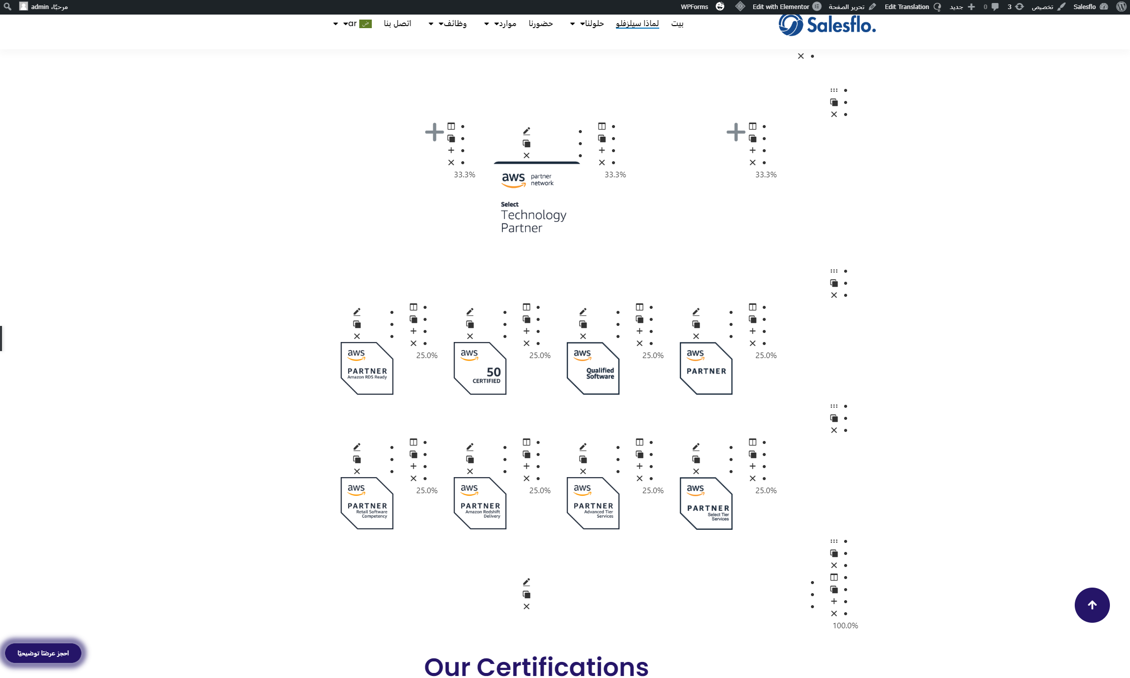Click the AWS Partner Select Tier Services badge
The image size is (1130, 678).
(x=706, y=503)
